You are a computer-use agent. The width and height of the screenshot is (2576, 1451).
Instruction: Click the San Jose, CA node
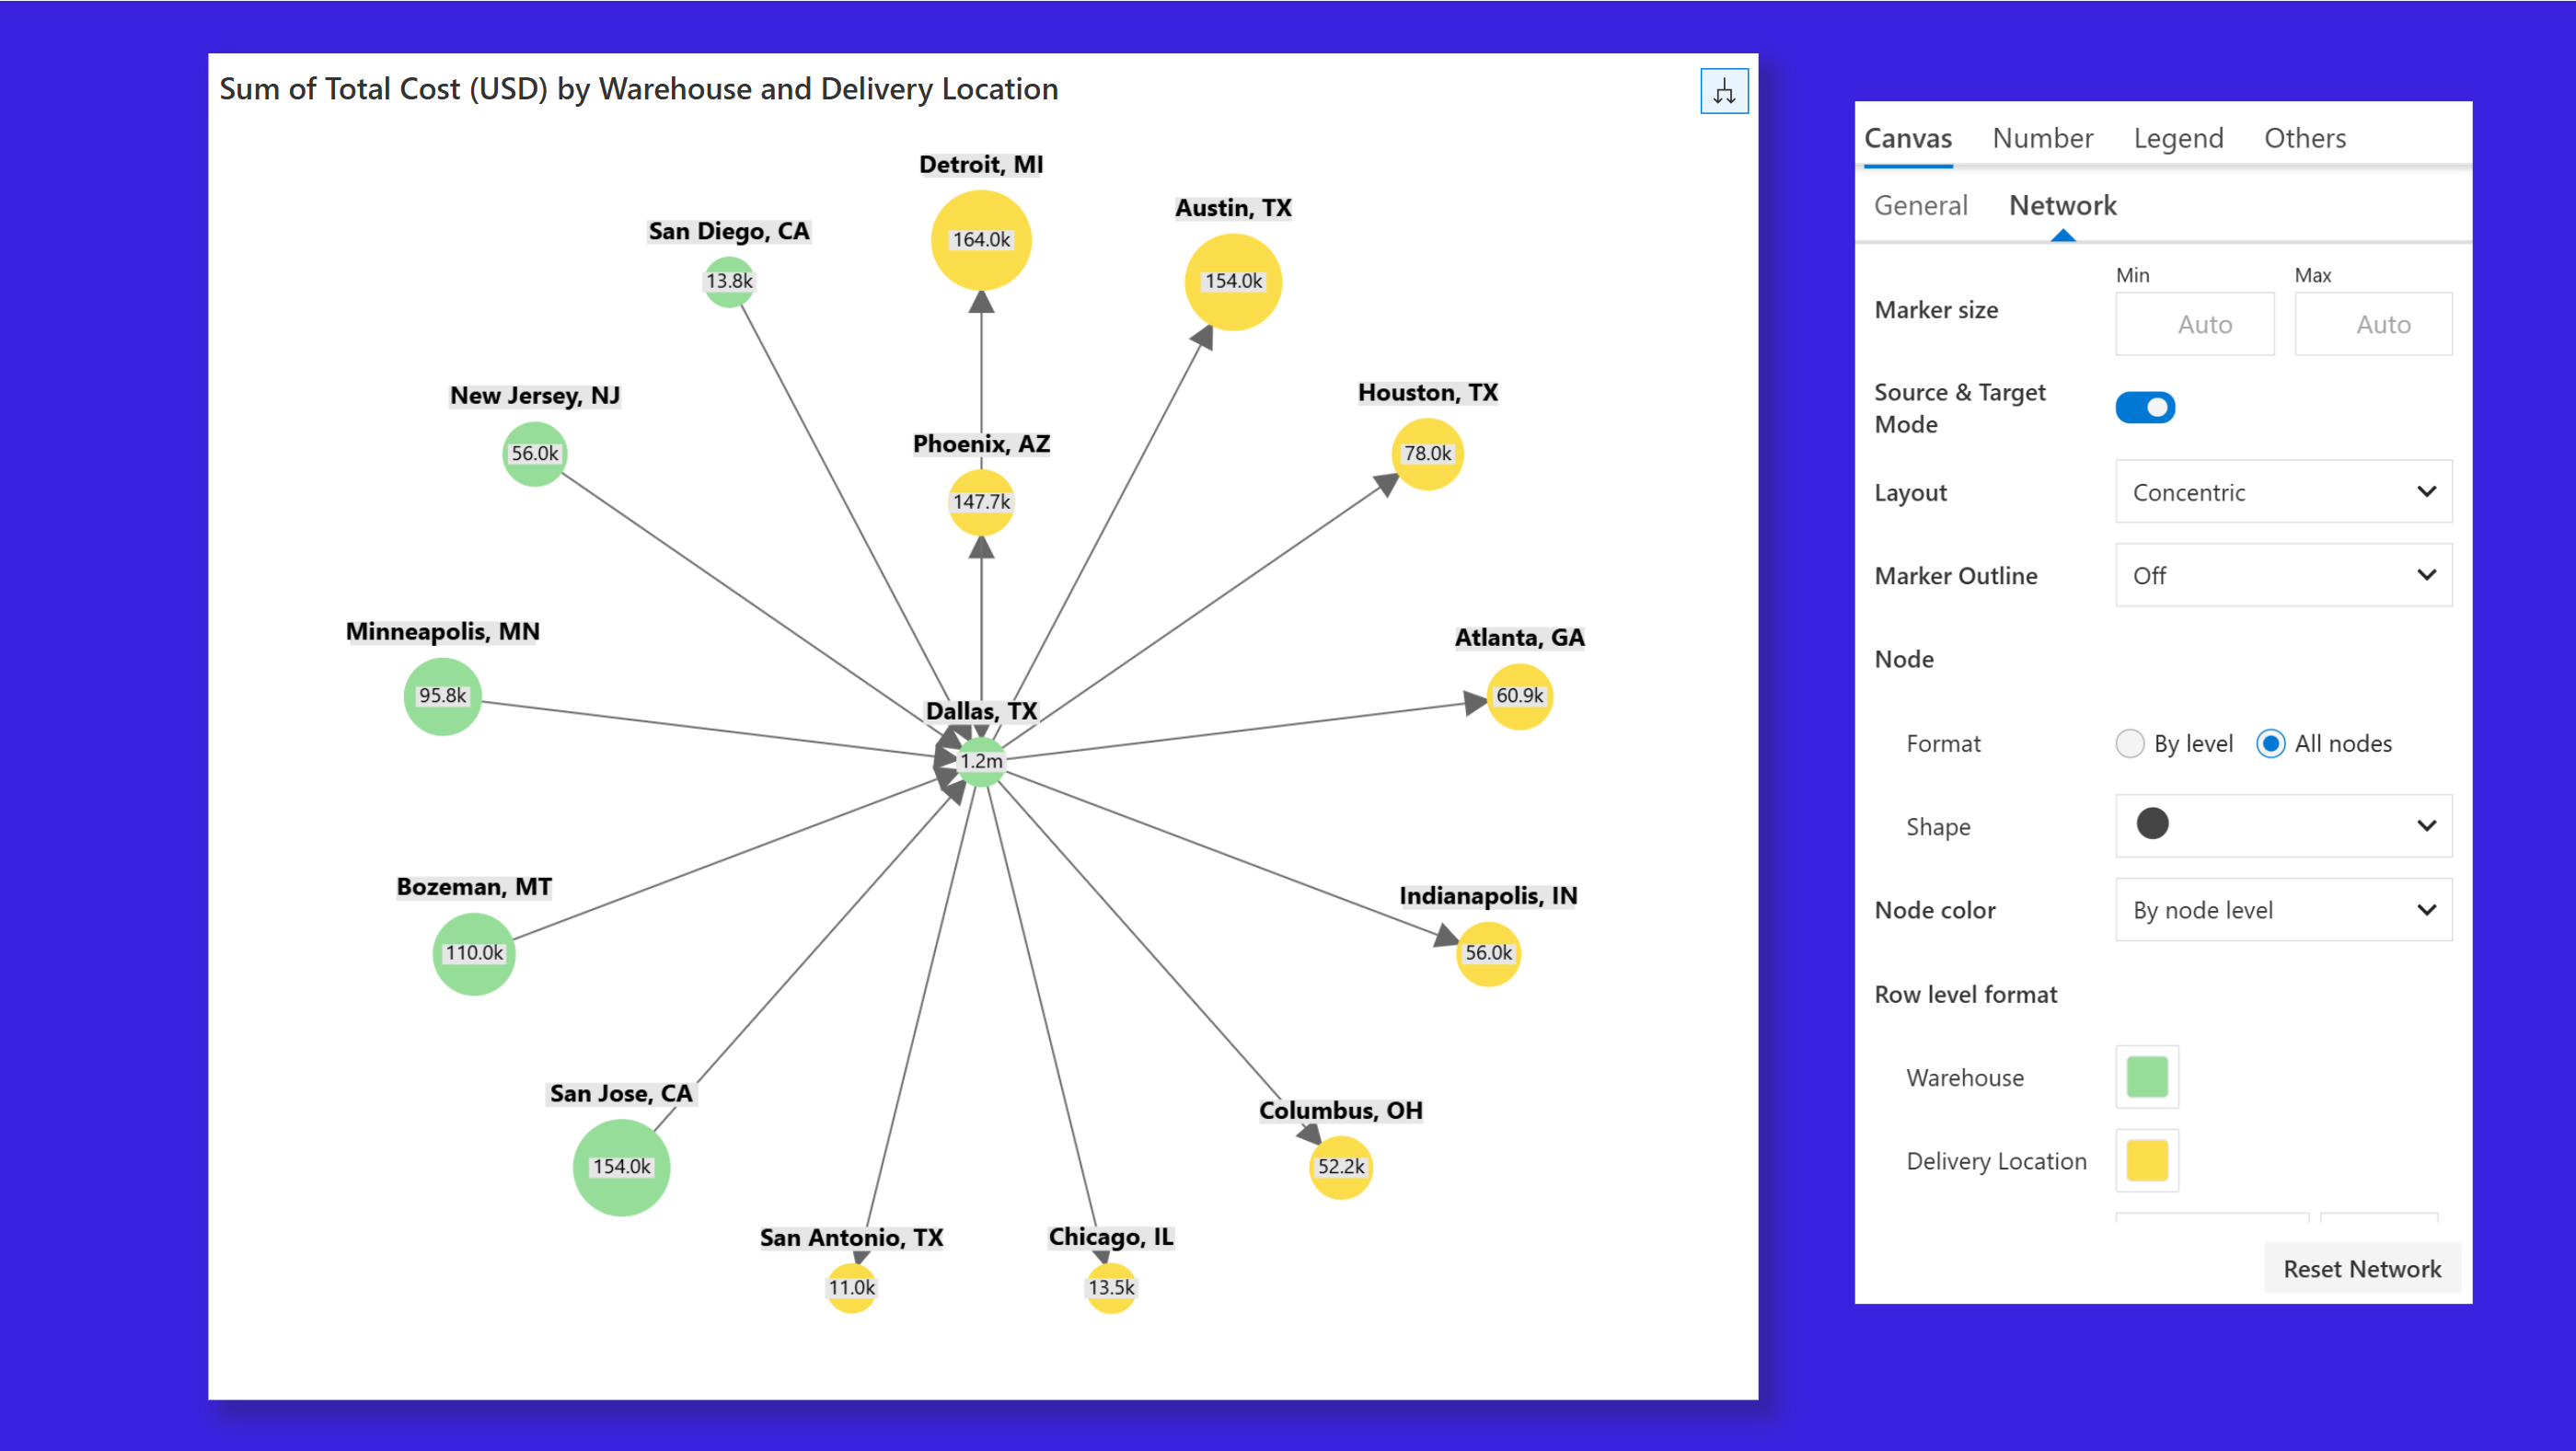[x=621, y=1167]
